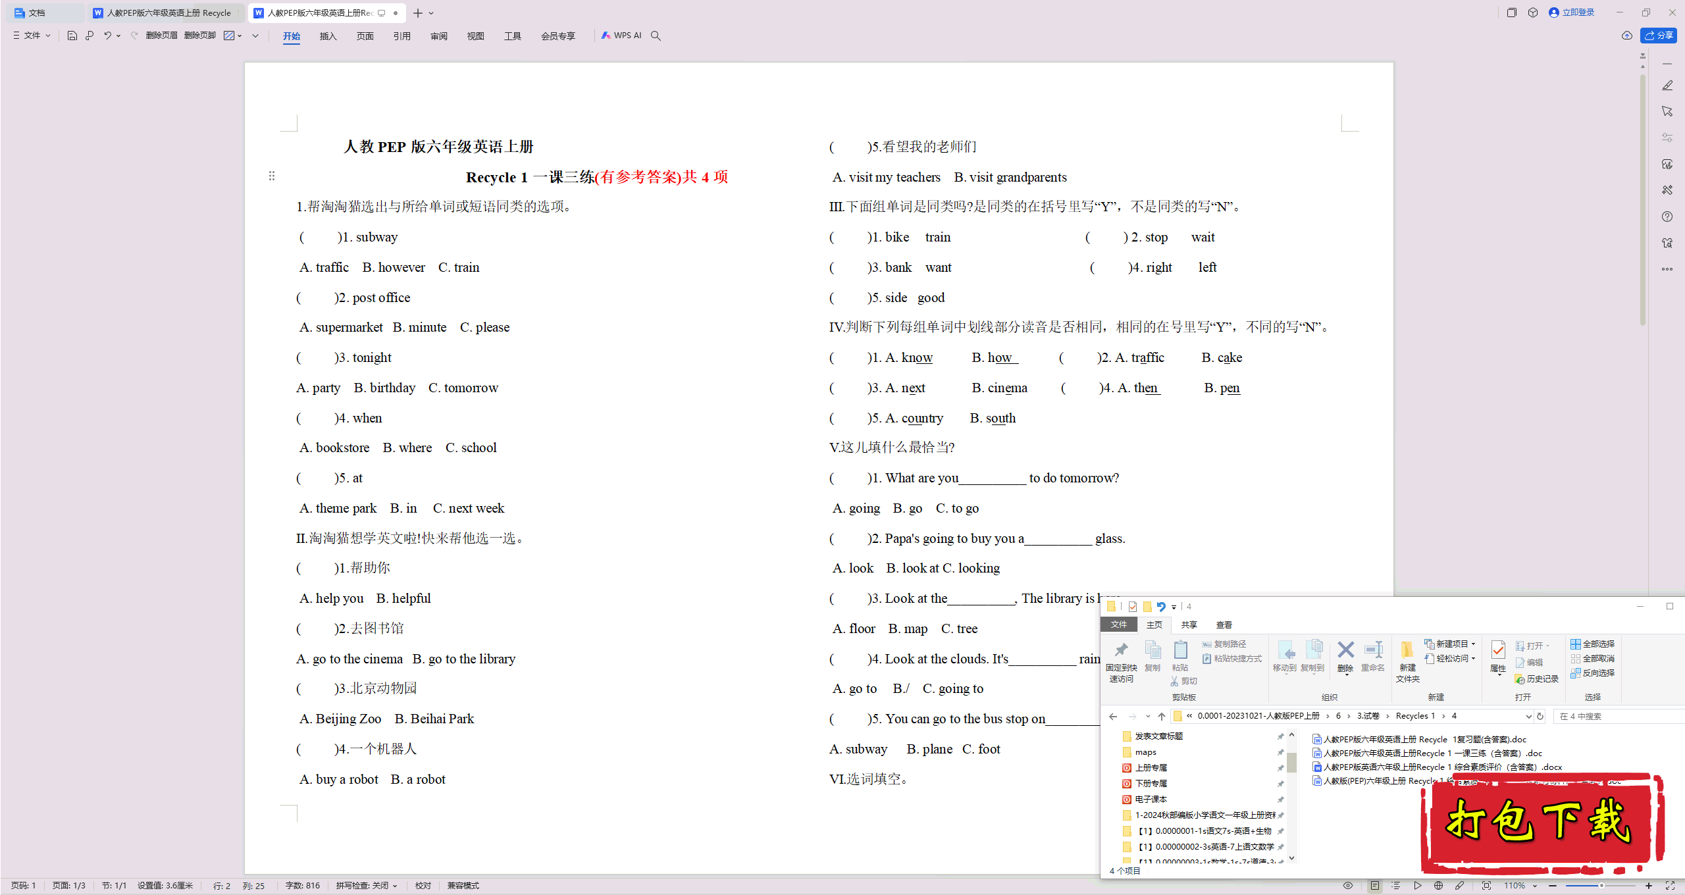Click the play reading mode icon in status bar
The width and height of the screenshot is (1685, 895).
(1417, 886)
